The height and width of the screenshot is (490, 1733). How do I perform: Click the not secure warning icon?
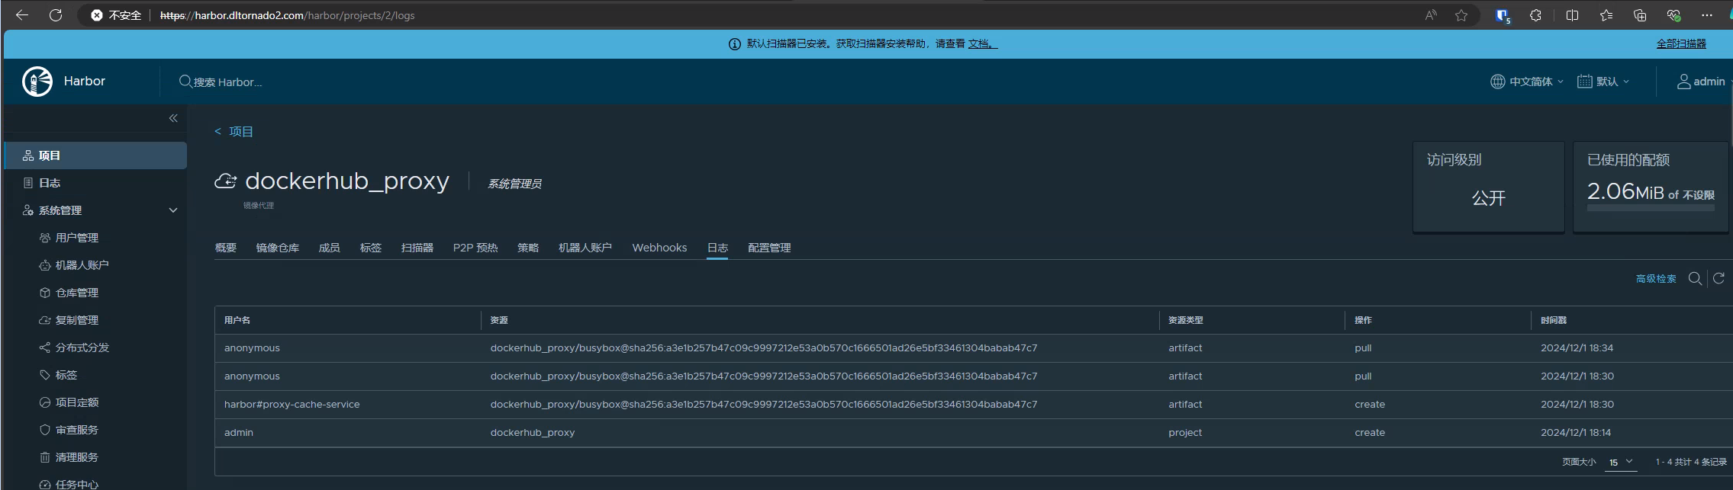(x=96, y=15)
